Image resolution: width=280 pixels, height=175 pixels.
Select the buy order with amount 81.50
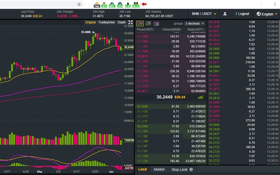(x=171, y=106)
